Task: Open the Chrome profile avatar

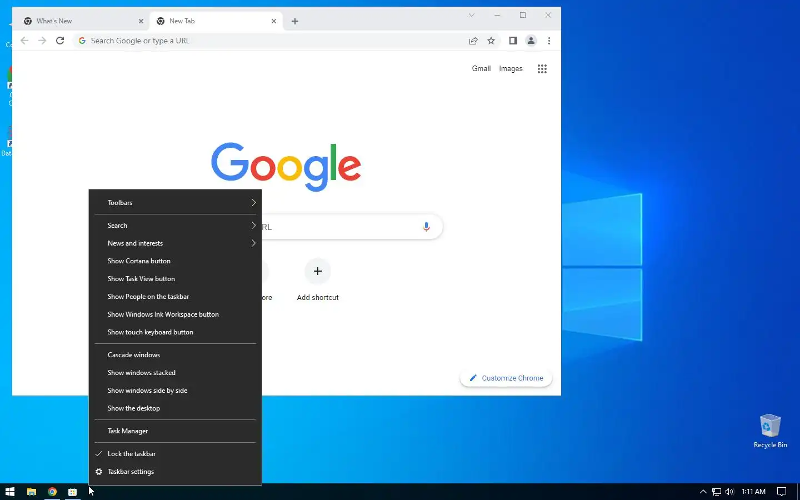Action: pos(531,41)
